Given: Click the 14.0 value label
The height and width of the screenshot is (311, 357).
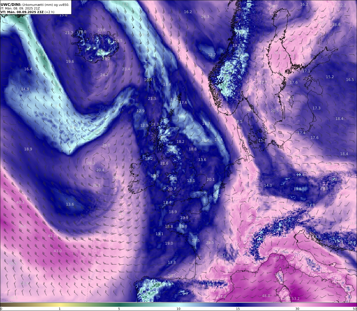Looking at the screenshot, I should pos(268,185).
